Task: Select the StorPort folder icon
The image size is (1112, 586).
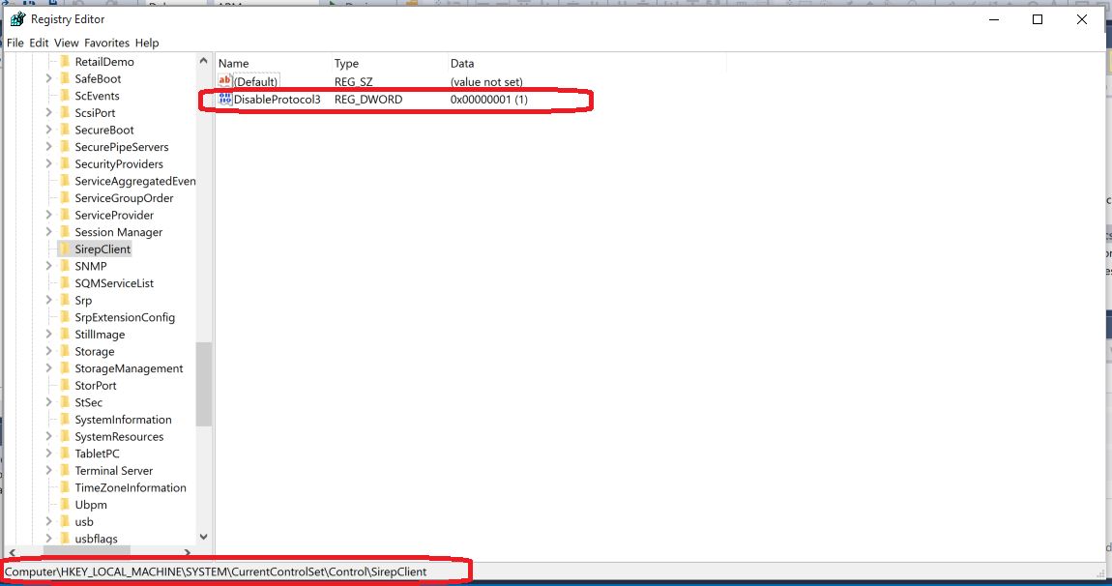Action: point(65,385)
